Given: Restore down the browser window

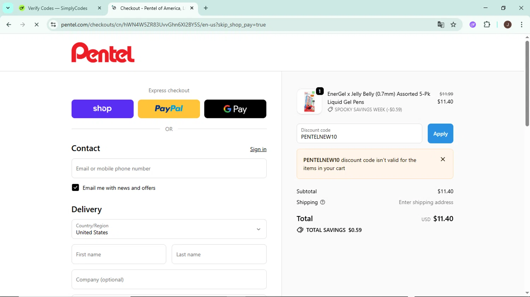Looking at the screenshot, I should click(x=503, y=8).
